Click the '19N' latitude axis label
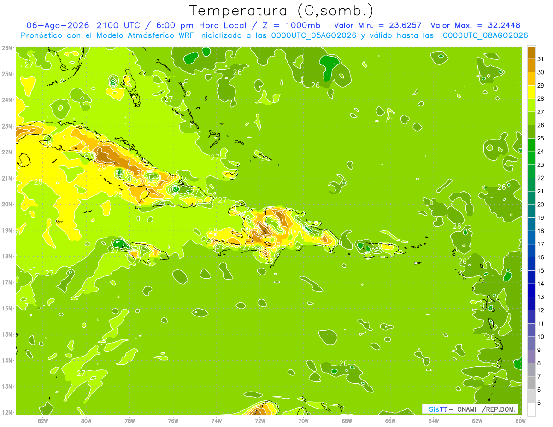 coord(7,230)
